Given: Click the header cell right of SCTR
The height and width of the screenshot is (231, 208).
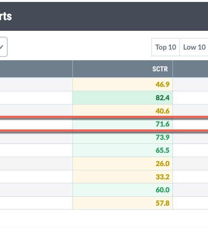Looking at the screenshot, I should click(190, 69).
